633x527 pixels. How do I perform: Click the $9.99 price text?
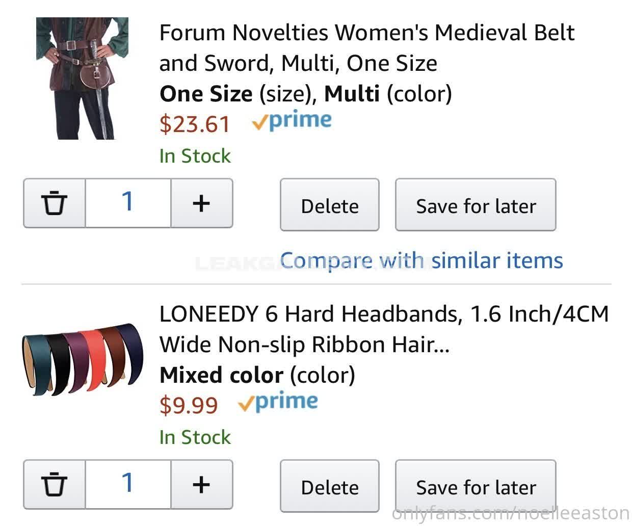tap(189, 405)
